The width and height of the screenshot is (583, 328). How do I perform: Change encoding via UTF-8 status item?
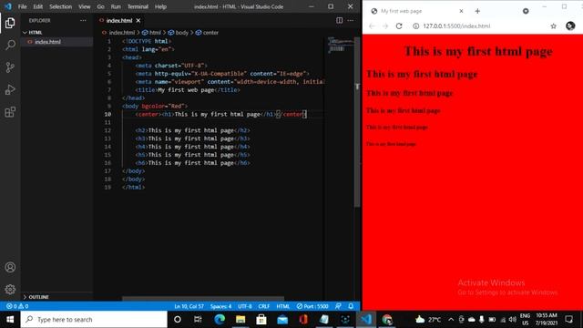coord(245,306)
